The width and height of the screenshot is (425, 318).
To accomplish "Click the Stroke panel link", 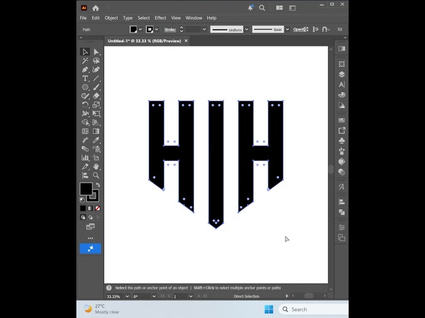I will 170,29.
